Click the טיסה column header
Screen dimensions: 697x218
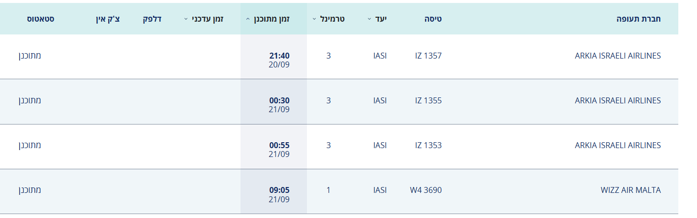click(433, 19)
